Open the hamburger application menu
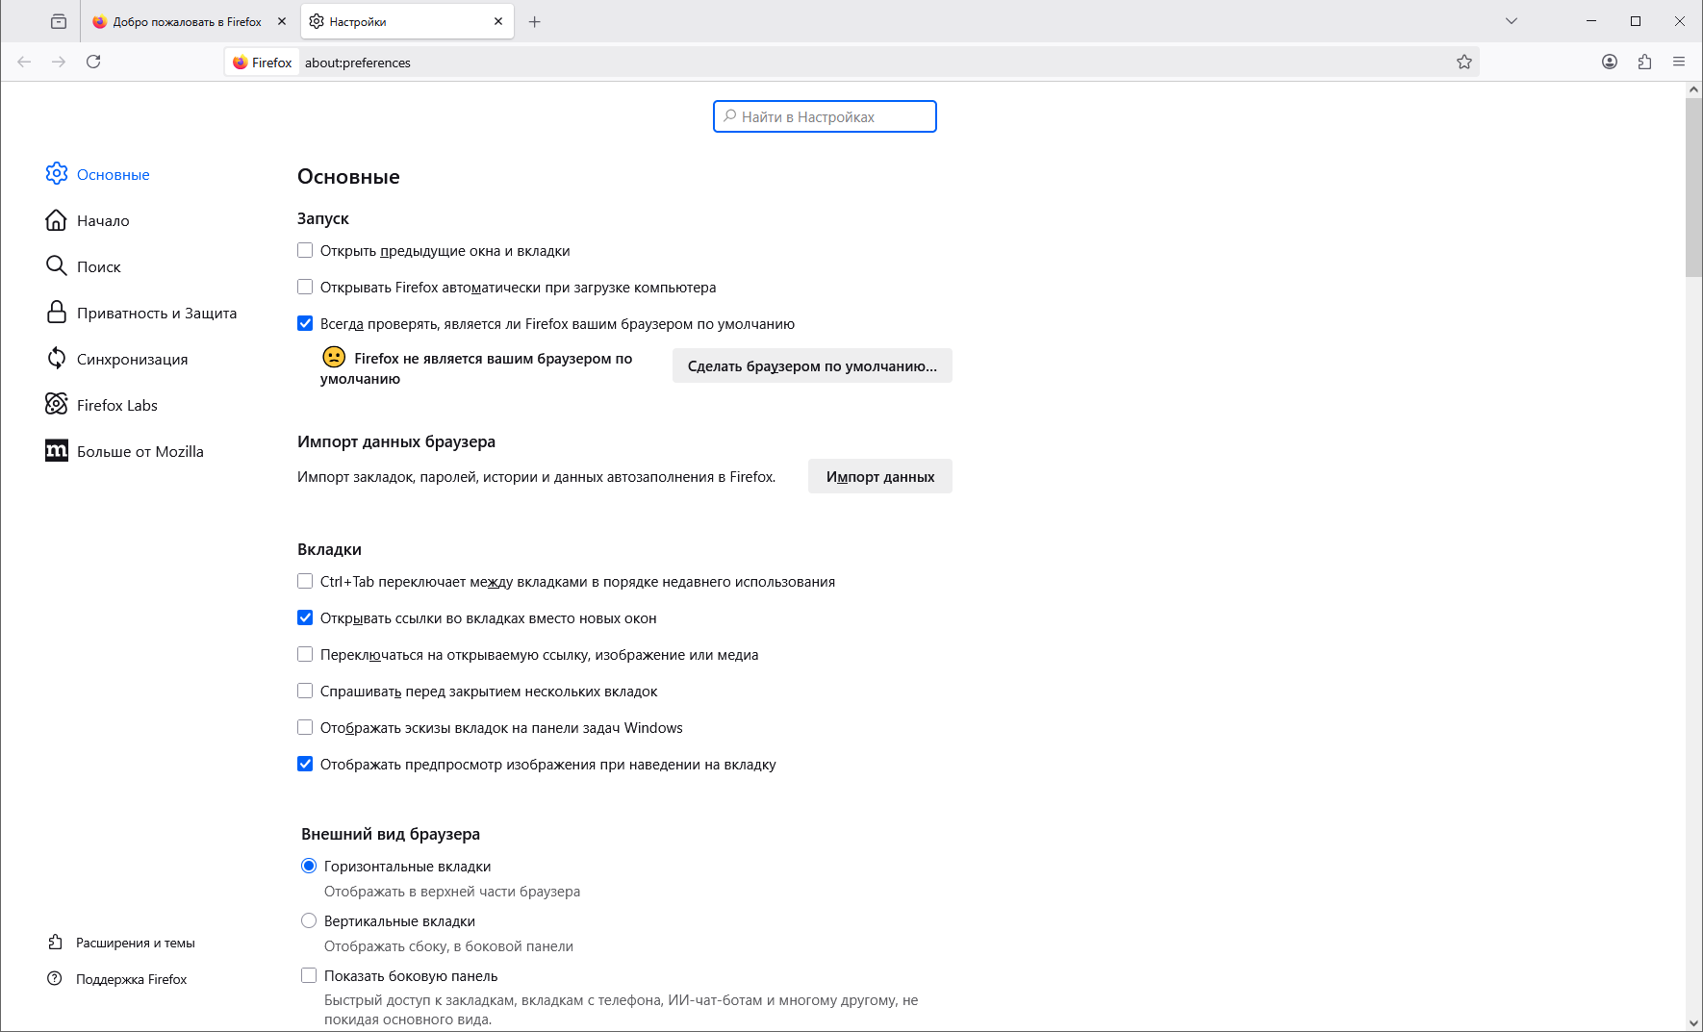The height and width of the screenshot is (1032, 1703). click(x=1679, y=62)
